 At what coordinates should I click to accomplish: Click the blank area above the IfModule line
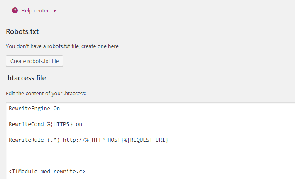coord(83,156)
